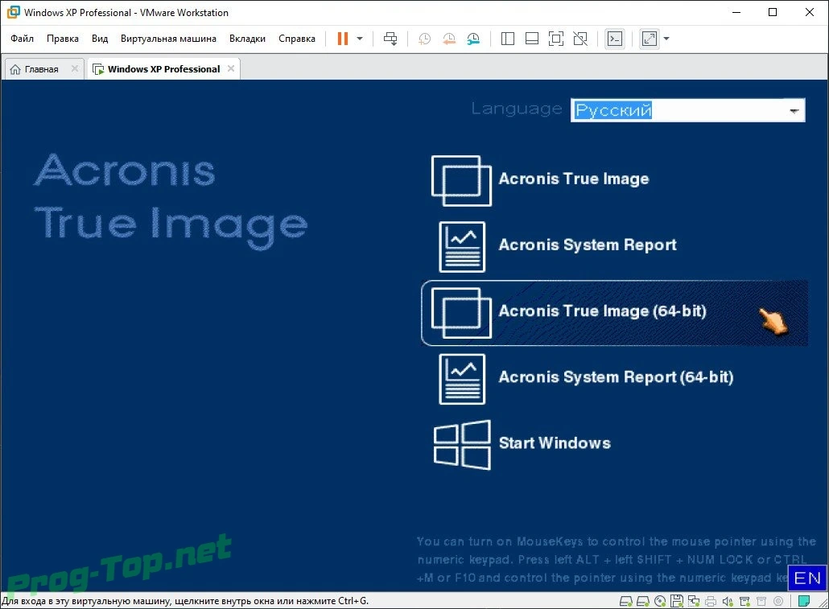829x609 pixels.
Task: Click the second hard disk status icon
Action: point(643,601)
